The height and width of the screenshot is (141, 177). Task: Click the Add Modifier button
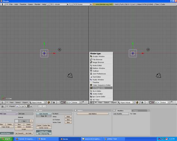pos(121,114)
